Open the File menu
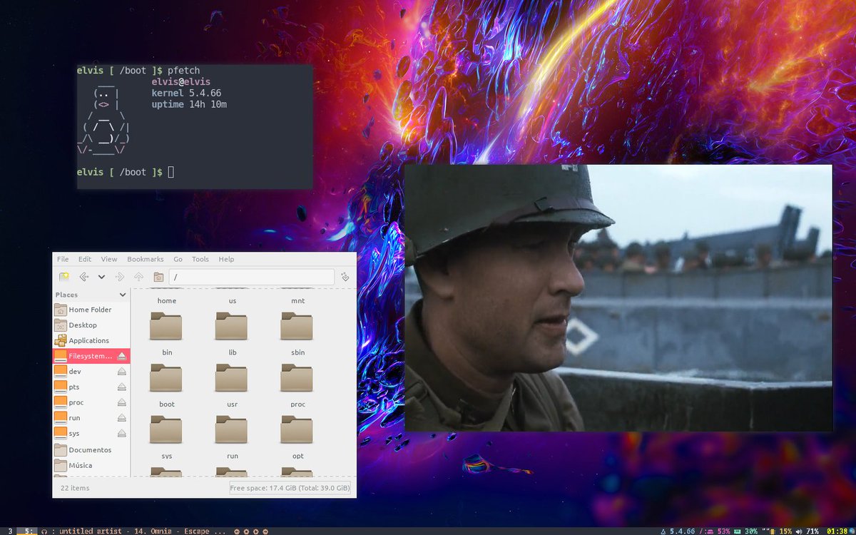The height and width of the screenshot is (535, 856). (63, 259)
